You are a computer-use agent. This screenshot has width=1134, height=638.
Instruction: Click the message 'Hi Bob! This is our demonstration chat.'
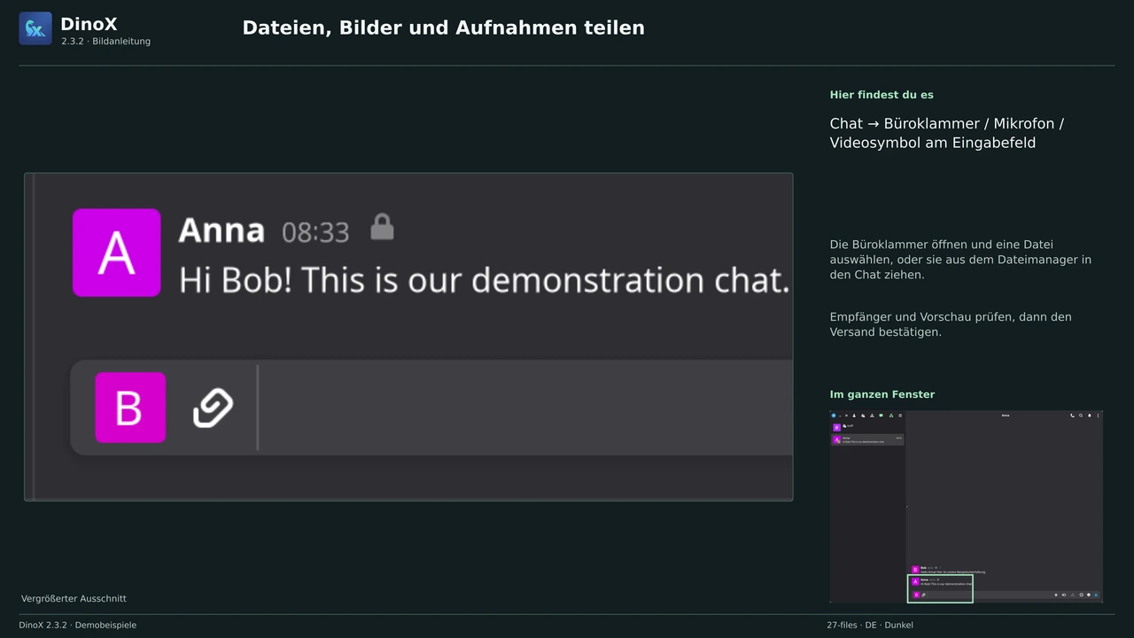[x=484, y=280]
